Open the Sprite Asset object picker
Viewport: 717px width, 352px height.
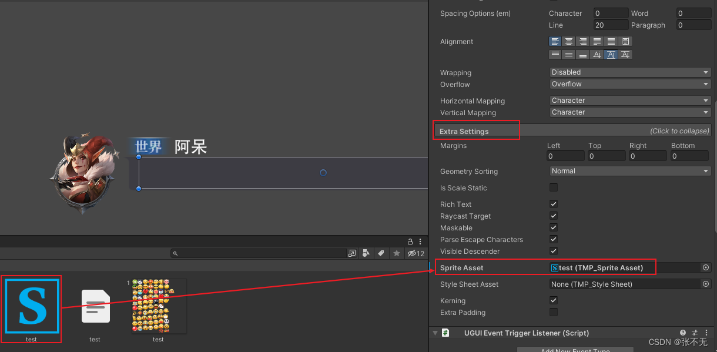(x=705, y=267)
